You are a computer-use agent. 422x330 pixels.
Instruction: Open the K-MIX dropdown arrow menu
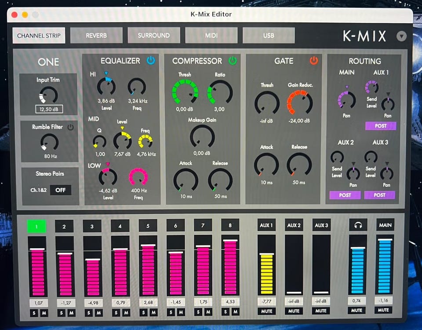401,36
